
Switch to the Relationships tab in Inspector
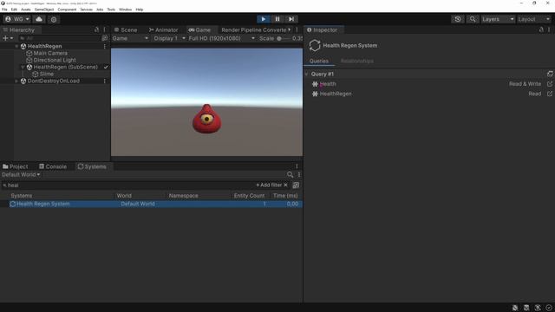356,61
